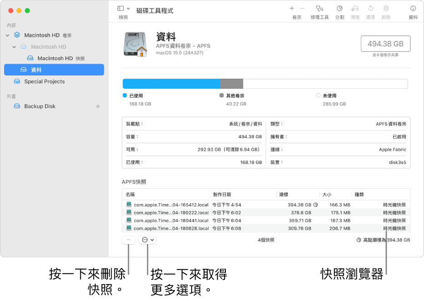This screenshot has width=424, height=301.
Task: Click the 高點潮標 clock icon
Action: click(359, 240)
